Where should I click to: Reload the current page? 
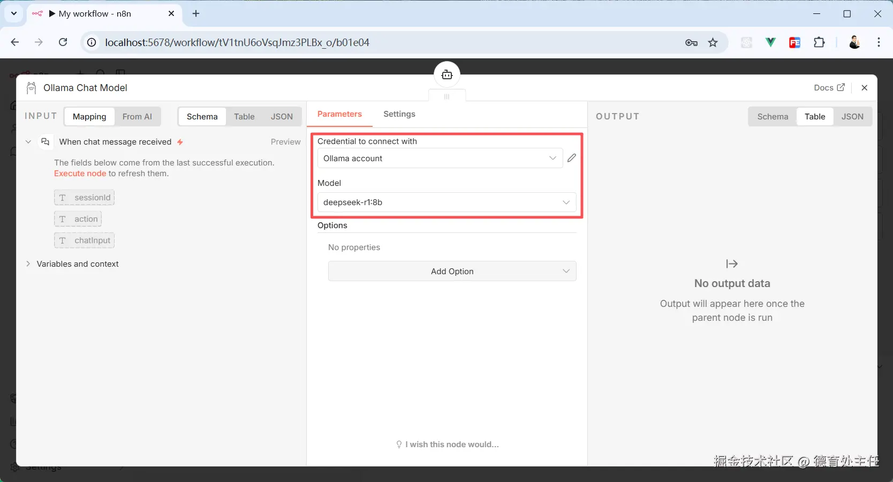63,42
